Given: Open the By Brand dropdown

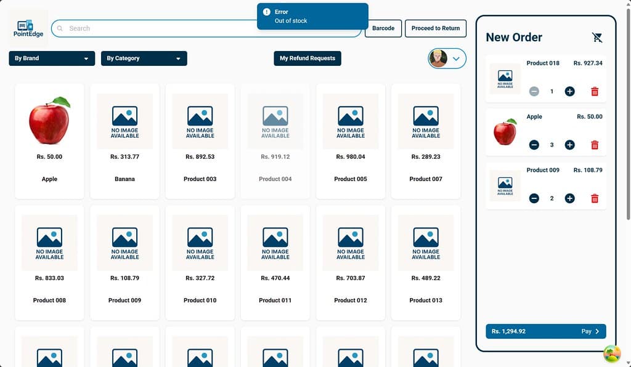Looking at the screenshot, I should (51, 58).
